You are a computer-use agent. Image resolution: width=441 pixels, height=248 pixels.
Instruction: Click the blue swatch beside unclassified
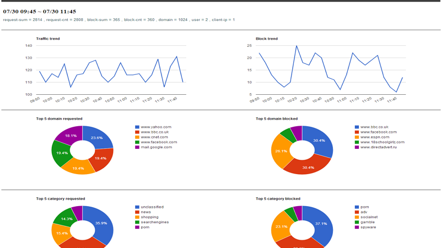click(x=137, y=207)
